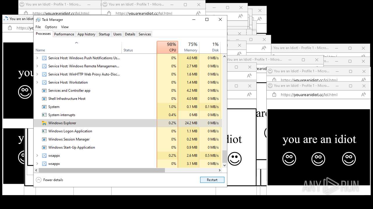Click icon of Shell Infrastructure Host

pos(44,99)
